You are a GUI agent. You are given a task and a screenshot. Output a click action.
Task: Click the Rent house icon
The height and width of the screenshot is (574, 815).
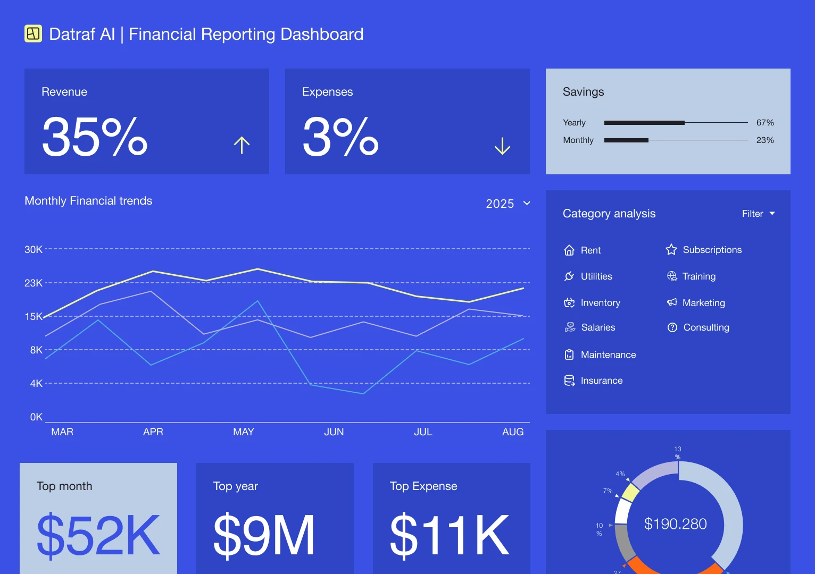click(x=569, y=250)
